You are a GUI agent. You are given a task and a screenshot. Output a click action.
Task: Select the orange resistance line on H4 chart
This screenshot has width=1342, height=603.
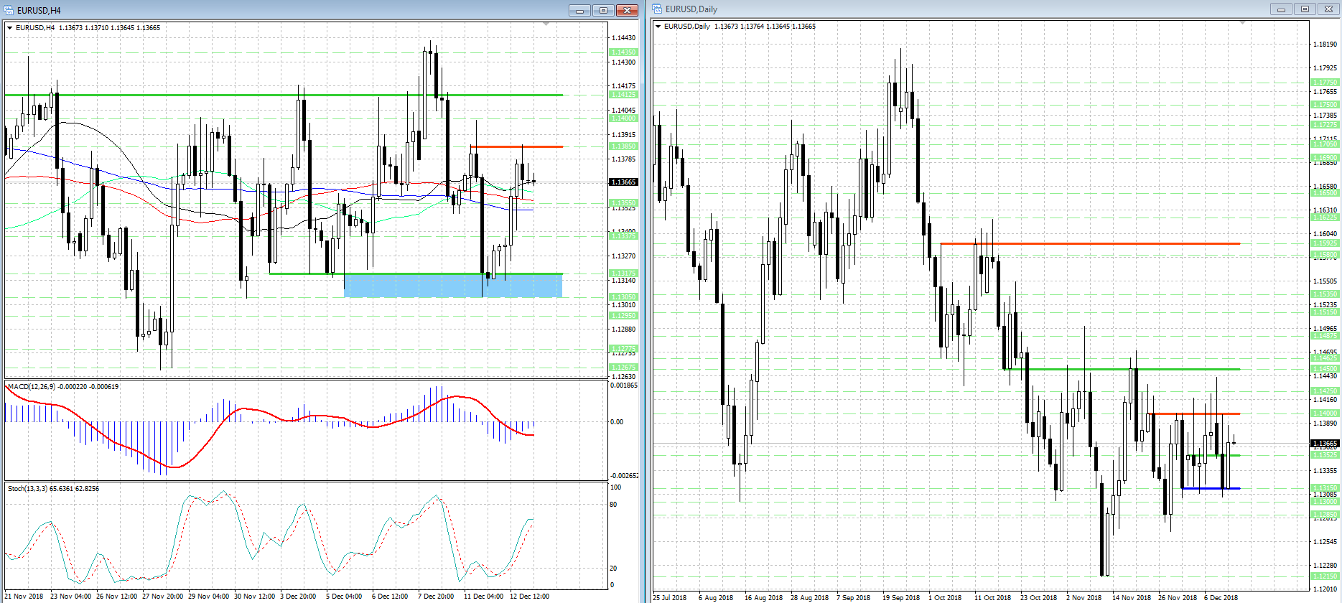pos(516,146)
